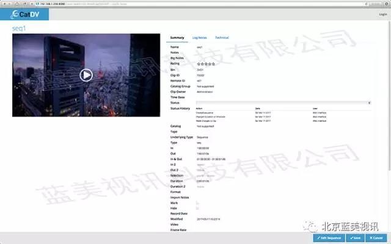Toggle the Mark checkbox

[x=197, y=203]
